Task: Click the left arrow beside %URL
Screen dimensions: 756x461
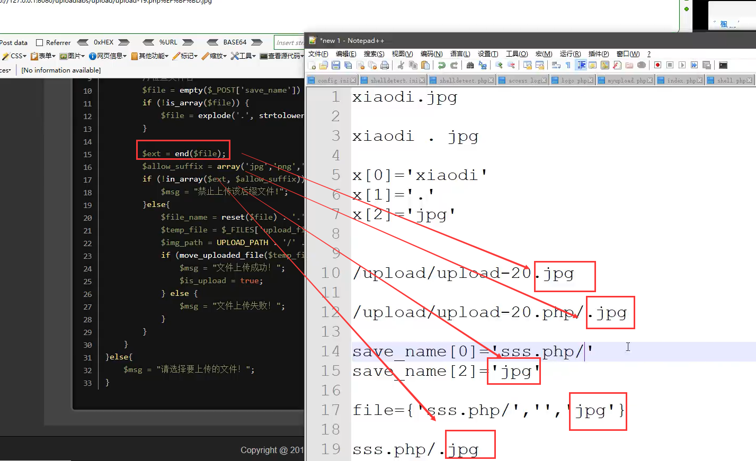Action: [149, 42]
